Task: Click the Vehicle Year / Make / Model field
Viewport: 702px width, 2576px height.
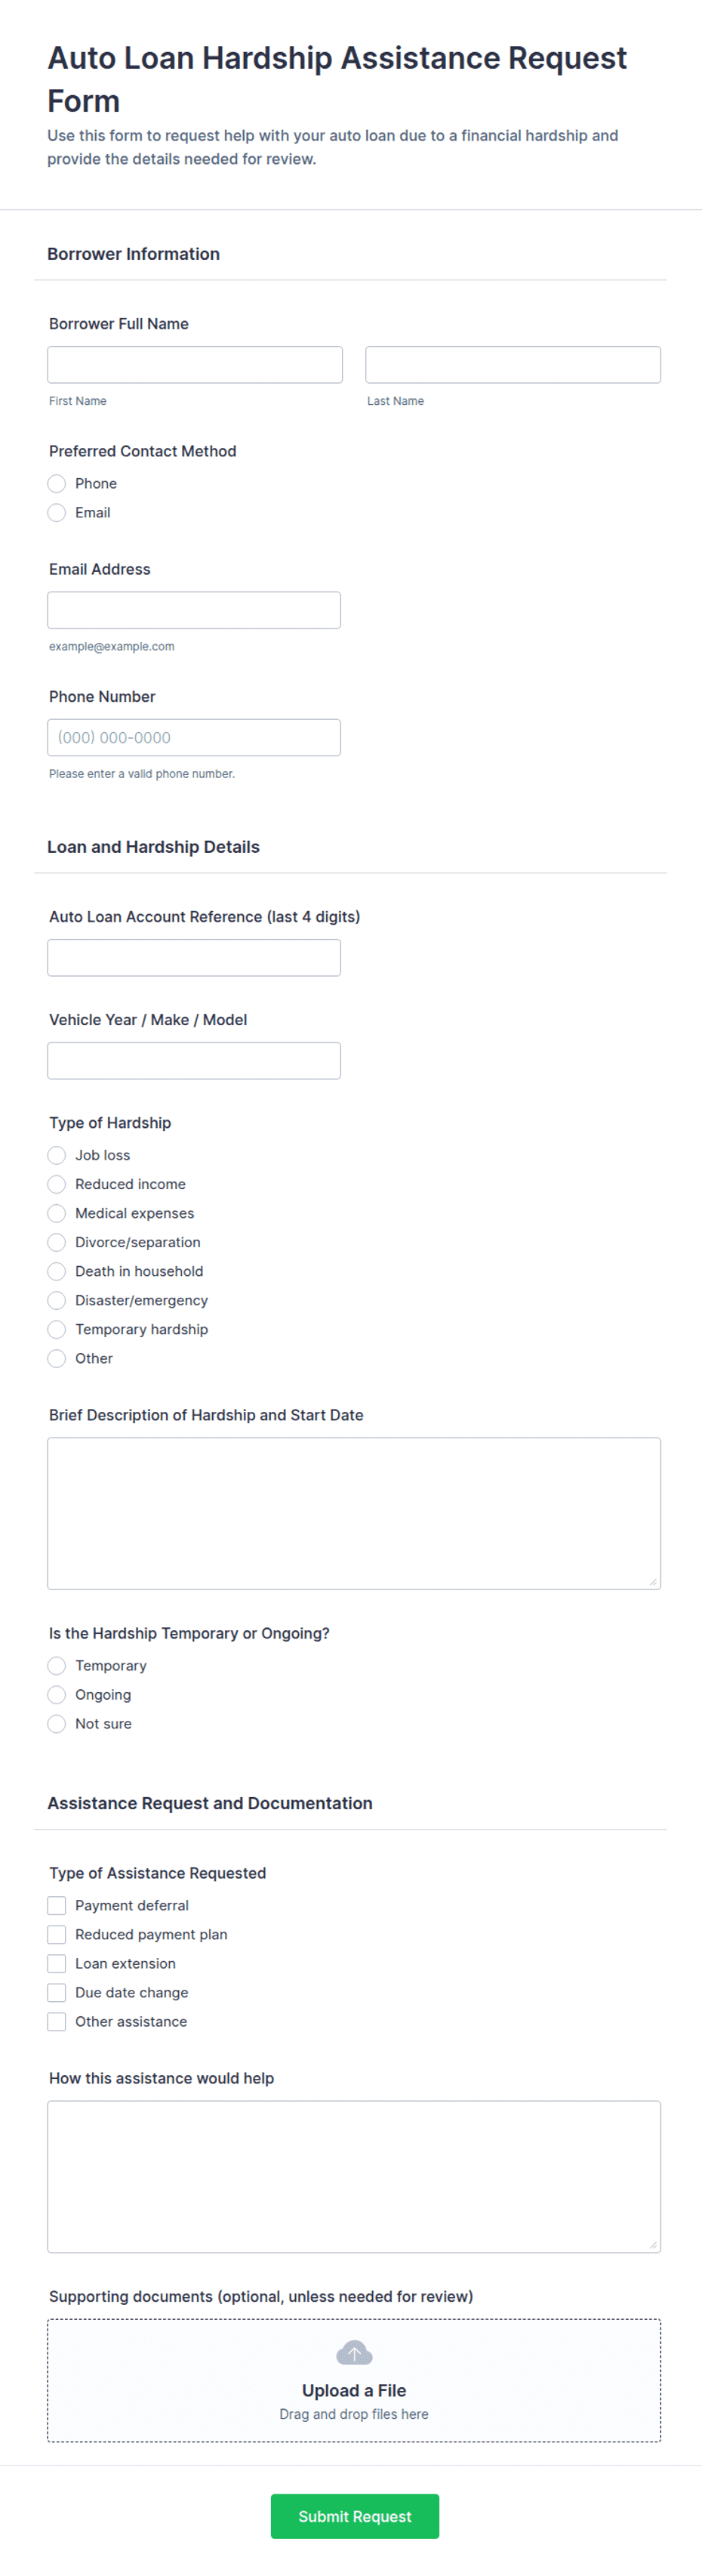Action: tap(194, 1060)
